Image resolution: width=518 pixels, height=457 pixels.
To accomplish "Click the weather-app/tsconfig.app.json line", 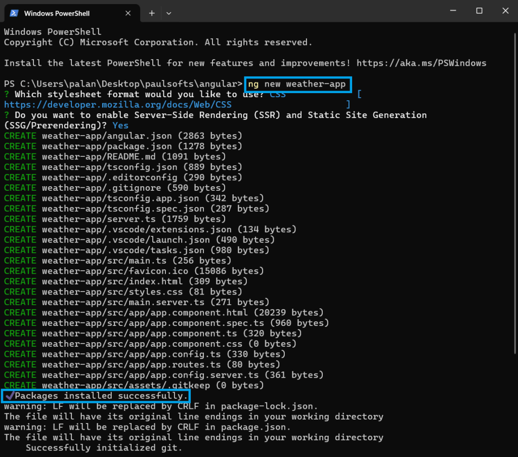I will coord(134,198).
